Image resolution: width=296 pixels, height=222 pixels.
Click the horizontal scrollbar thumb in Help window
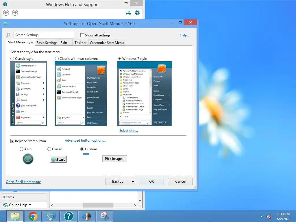point(98,206)
